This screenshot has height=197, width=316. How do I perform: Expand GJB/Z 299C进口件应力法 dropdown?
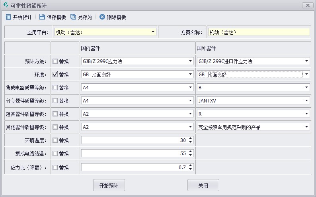click(x=307, y=61)
